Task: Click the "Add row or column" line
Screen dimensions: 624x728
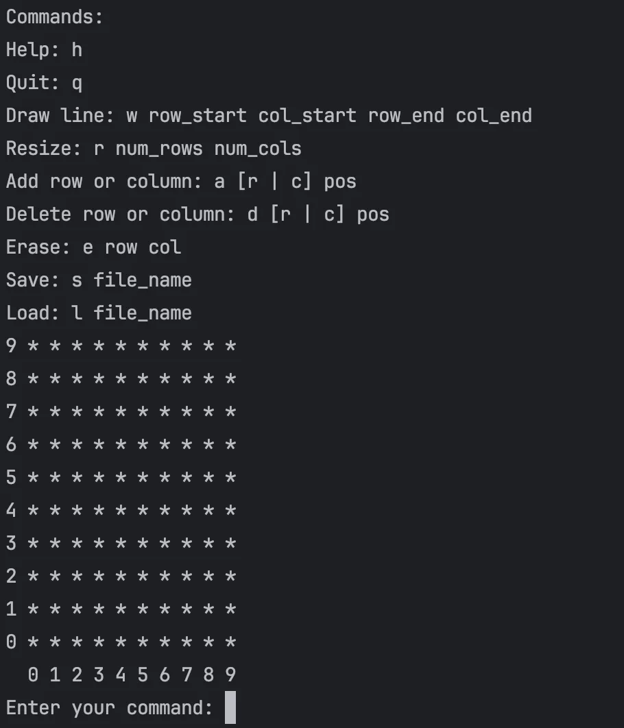Action: pyautogui.click(x=181, y=182)
